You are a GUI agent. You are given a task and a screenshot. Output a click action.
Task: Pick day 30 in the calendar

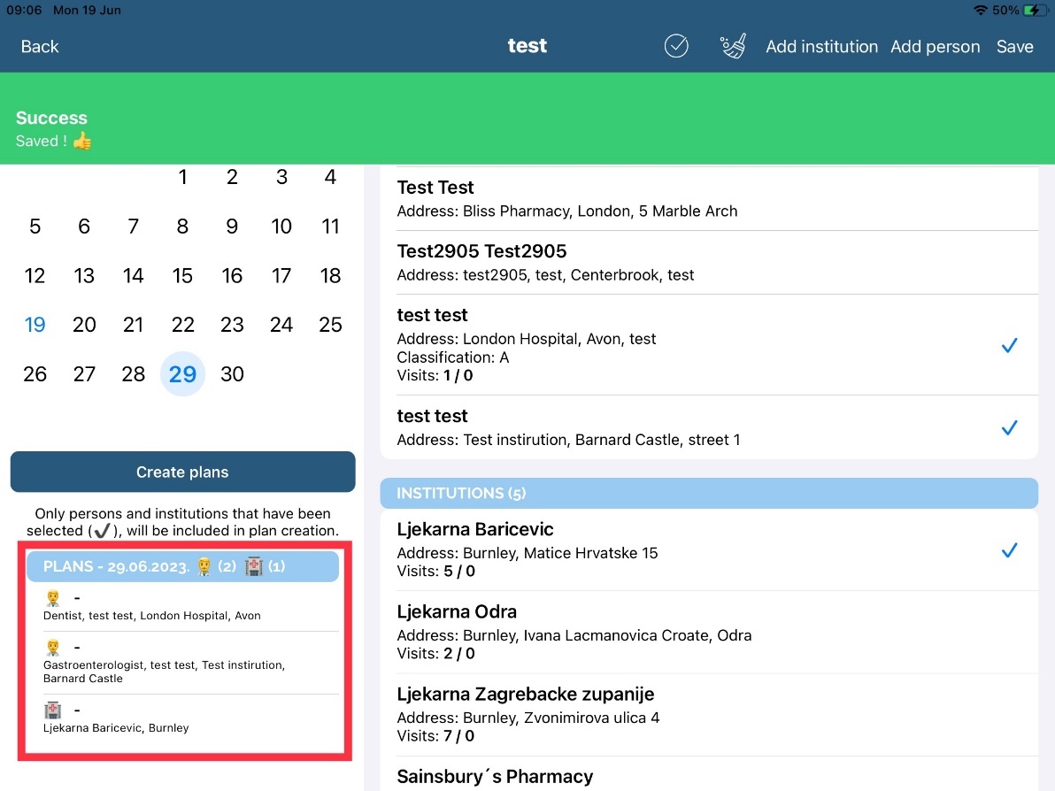click(x=232, y=374)
